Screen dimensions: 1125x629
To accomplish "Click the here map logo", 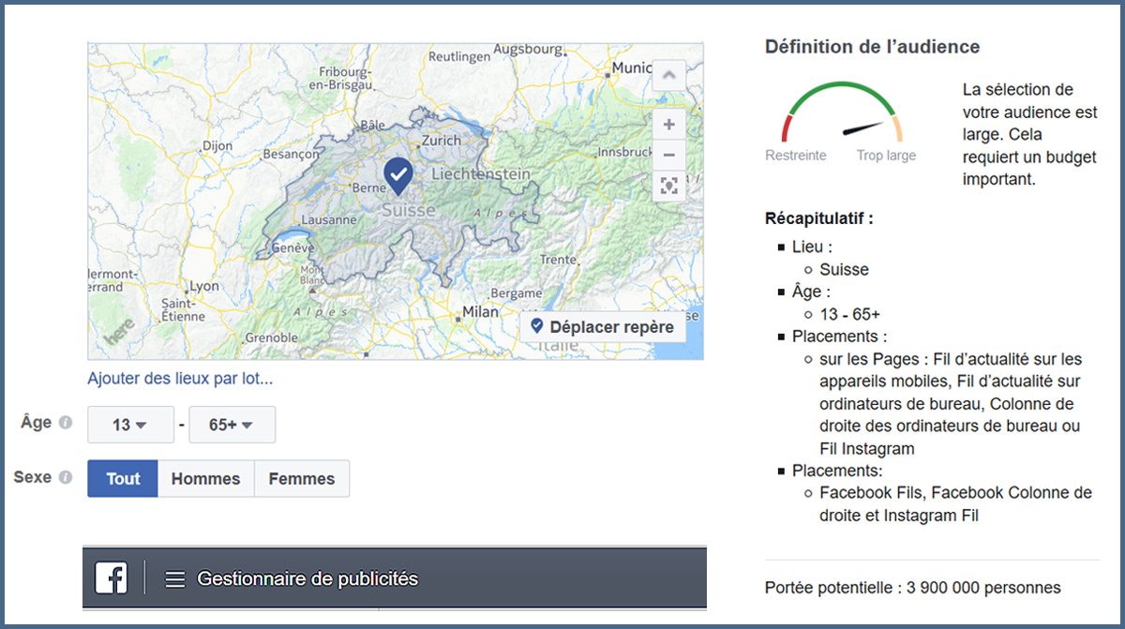I will [117, 333].
